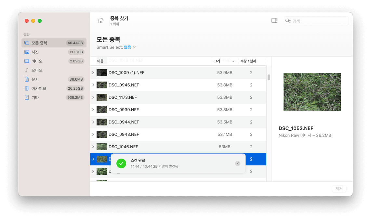Show 문서 results category
Screen dimensions: 371x220
(54, 79)
